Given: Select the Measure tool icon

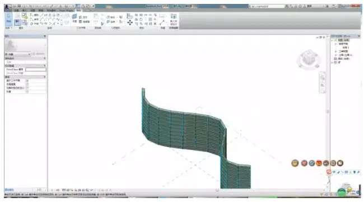Looking at the screenshot, I should point(162,22).
